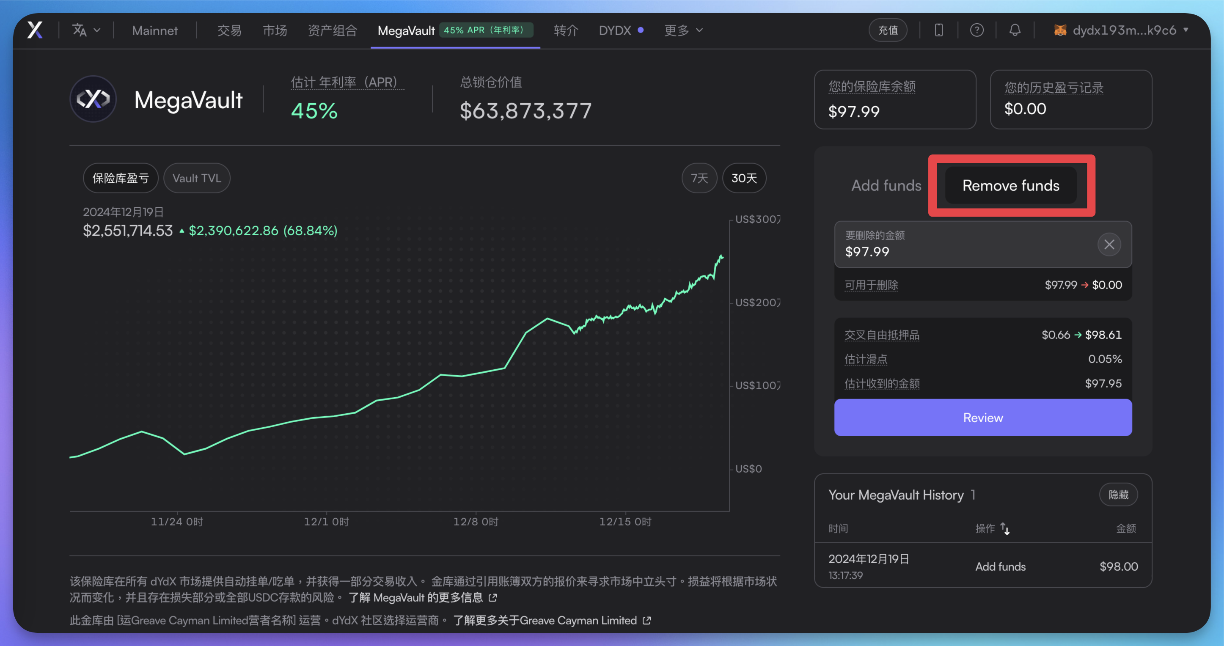1224x646 pixels.
Task: Click the 可用于删除 label
Action: (872, 285)
